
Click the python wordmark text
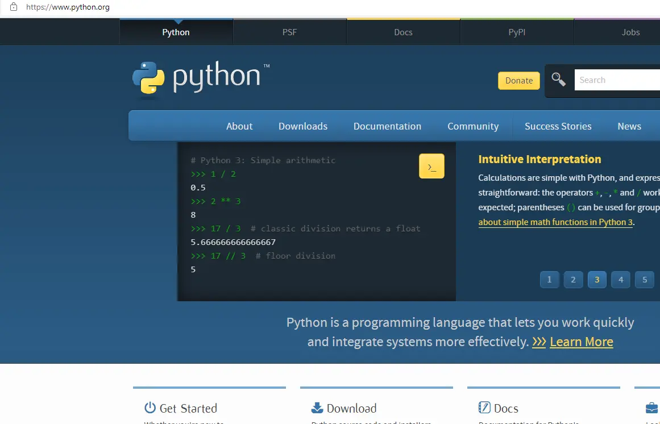click(217, 77)
